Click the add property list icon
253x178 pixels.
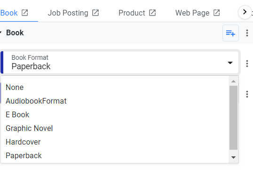pos(230,33)
